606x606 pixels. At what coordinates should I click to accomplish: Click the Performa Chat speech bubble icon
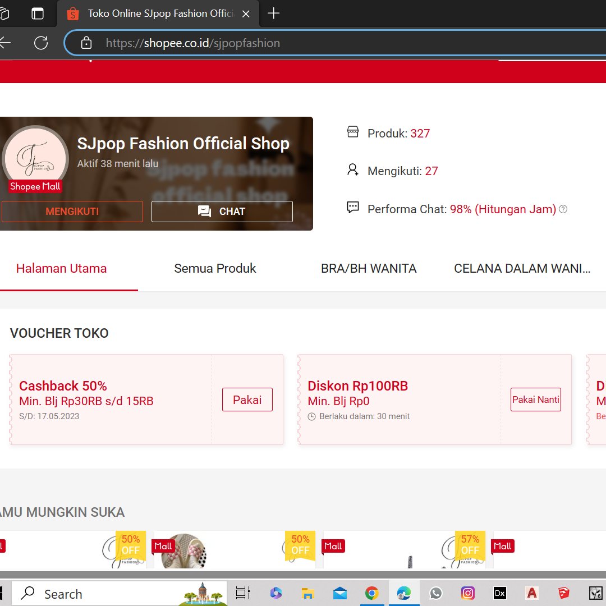point(352,208)
